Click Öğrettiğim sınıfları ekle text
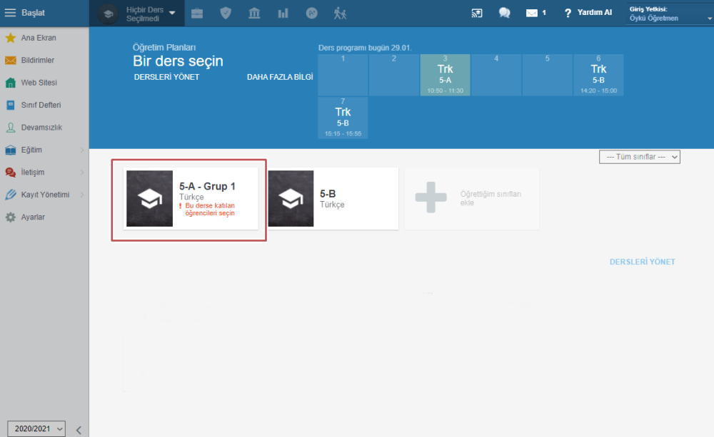Screen dimensions: 714x437 coord(491,198)
